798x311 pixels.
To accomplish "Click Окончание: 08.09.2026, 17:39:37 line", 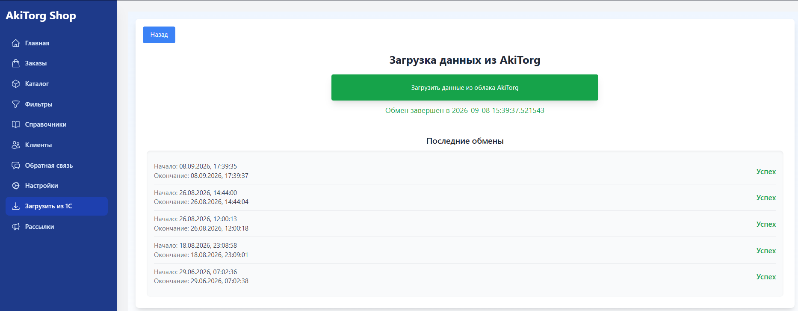I will (x=201, y=176).
